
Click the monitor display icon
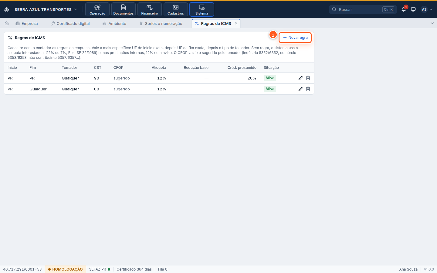pos(413,9)
